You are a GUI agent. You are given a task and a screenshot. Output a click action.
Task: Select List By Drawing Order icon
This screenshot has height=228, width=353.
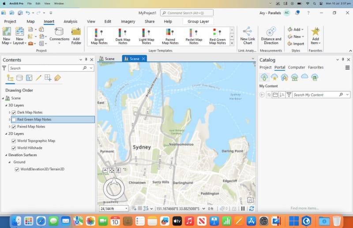(10, 78)
